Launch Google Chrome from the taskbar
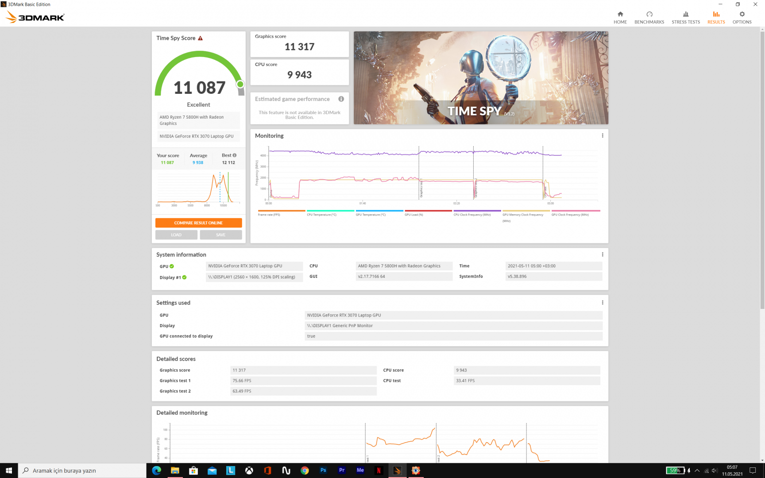 click(305, 470)
